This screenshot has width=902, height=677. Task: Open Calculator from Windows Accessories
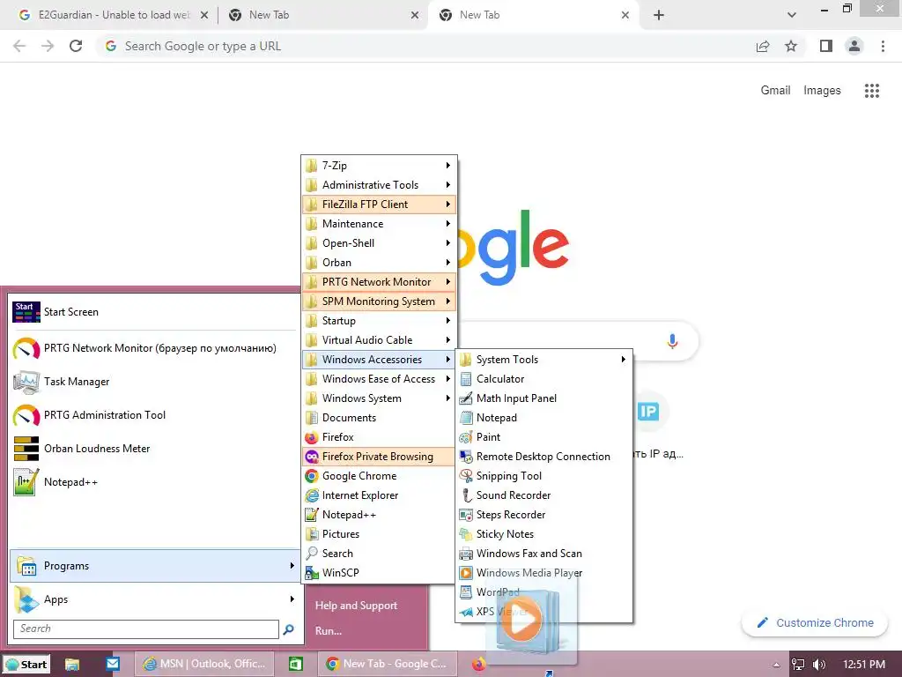pos(543,379)
